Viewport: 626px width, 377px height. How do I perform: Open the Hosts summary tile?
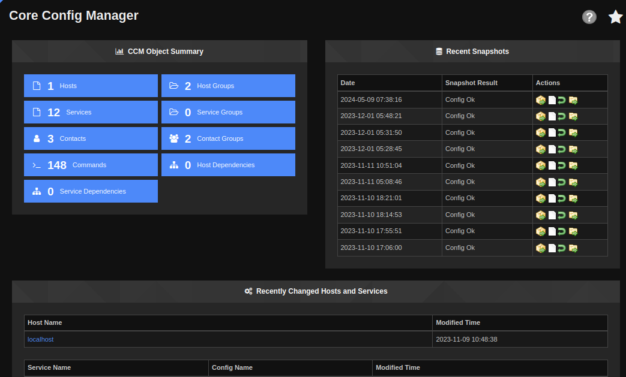pyautogui.click(x=91, y=86)
